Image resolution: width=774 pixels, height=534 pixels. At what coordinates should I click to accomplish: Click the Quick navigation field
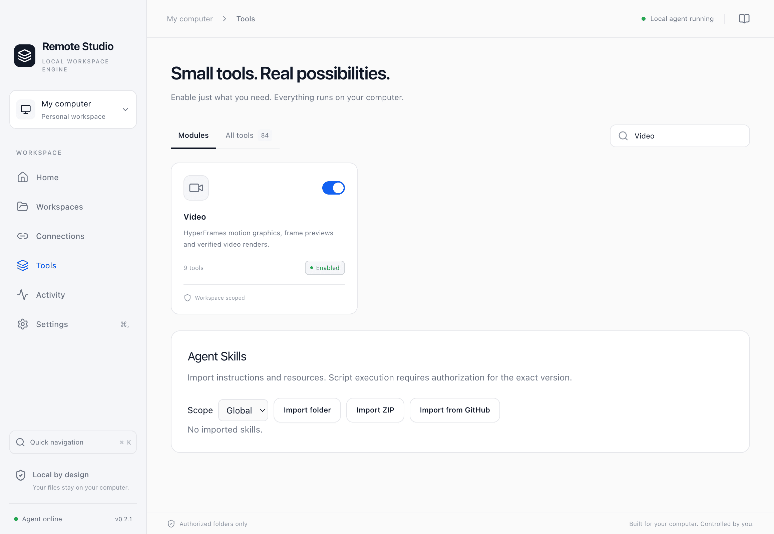pyautogui.click(x=73, y=442)
